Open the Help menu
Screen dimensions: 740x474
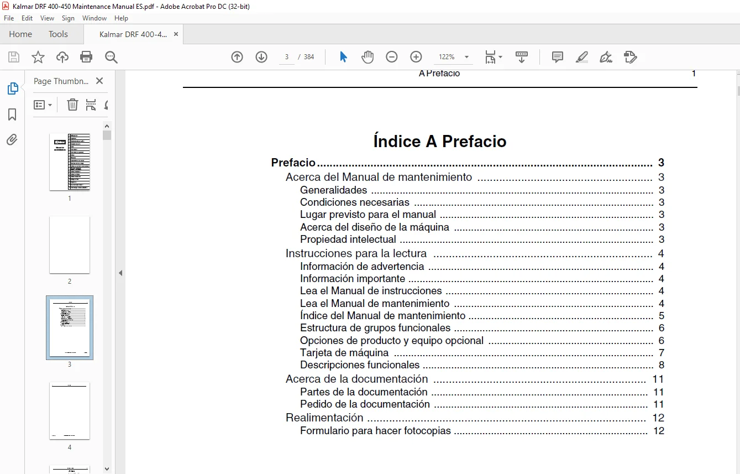click(x=121, y=18)
